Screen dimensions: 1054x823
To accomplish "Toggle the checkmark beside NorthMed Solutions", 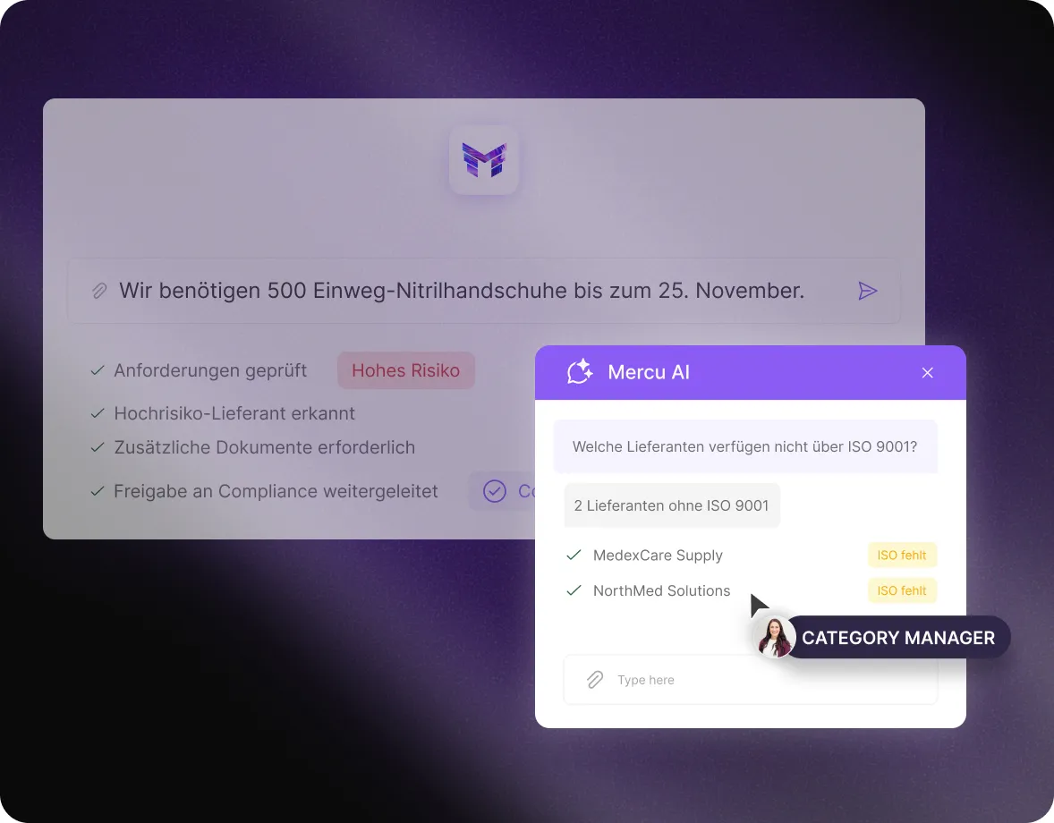I will point(574,590).
